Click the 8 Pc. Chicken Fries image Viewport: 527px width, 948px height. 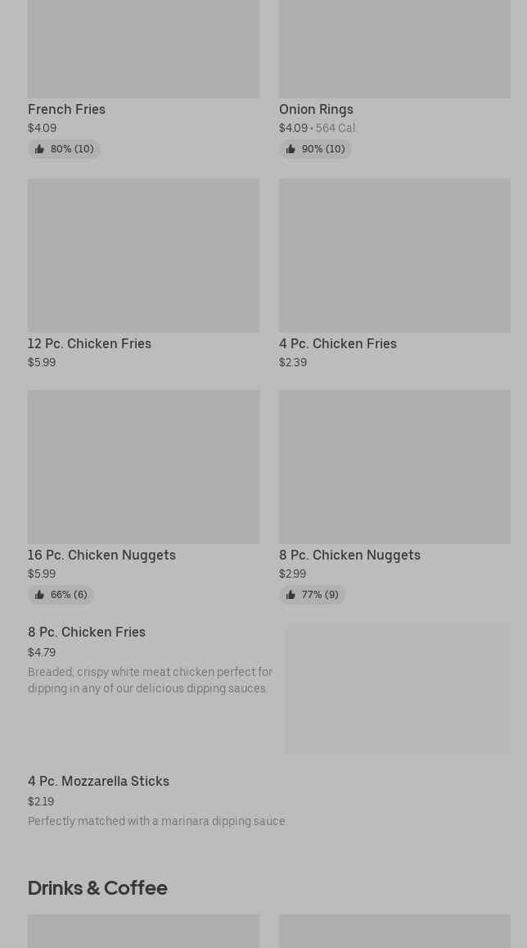(x=398, y=688)
